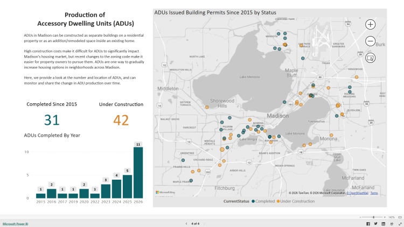
Task: Click the teal Completed legend swatch
Action: (253, 201)
